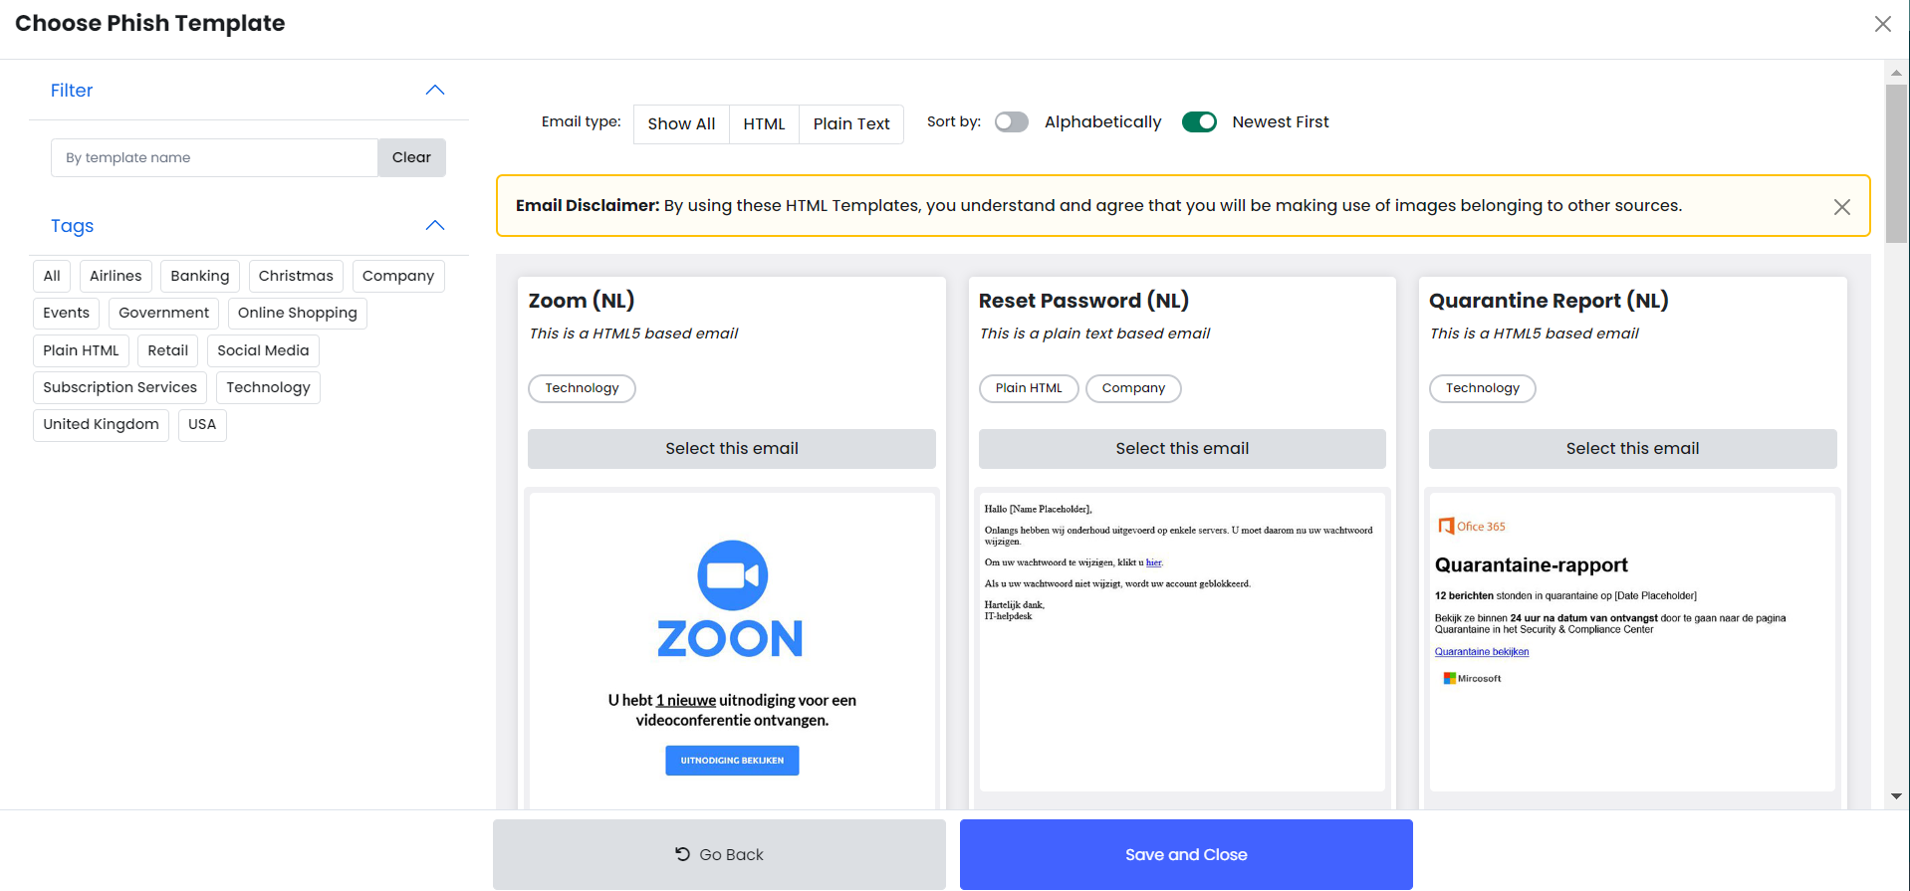This screenshot has height=891, width=1910.
Task: Click the scrollbar down arrow
Action: [x=1896, y=796]
